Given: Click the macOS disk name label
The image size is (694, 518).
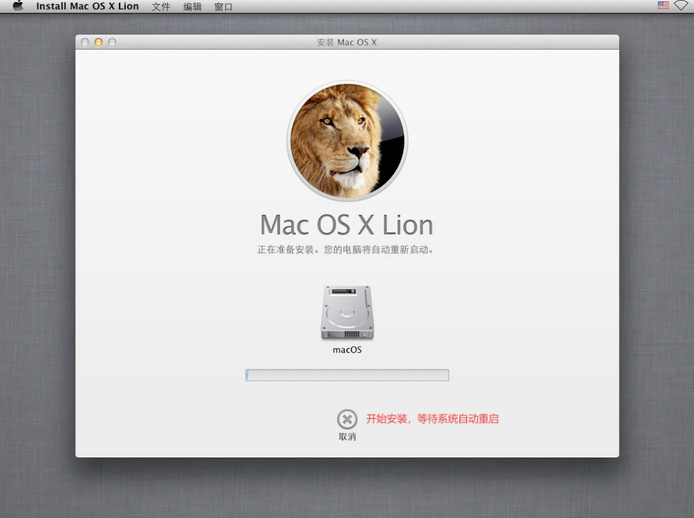Looking at the screenshot, I should coord(347,349).
